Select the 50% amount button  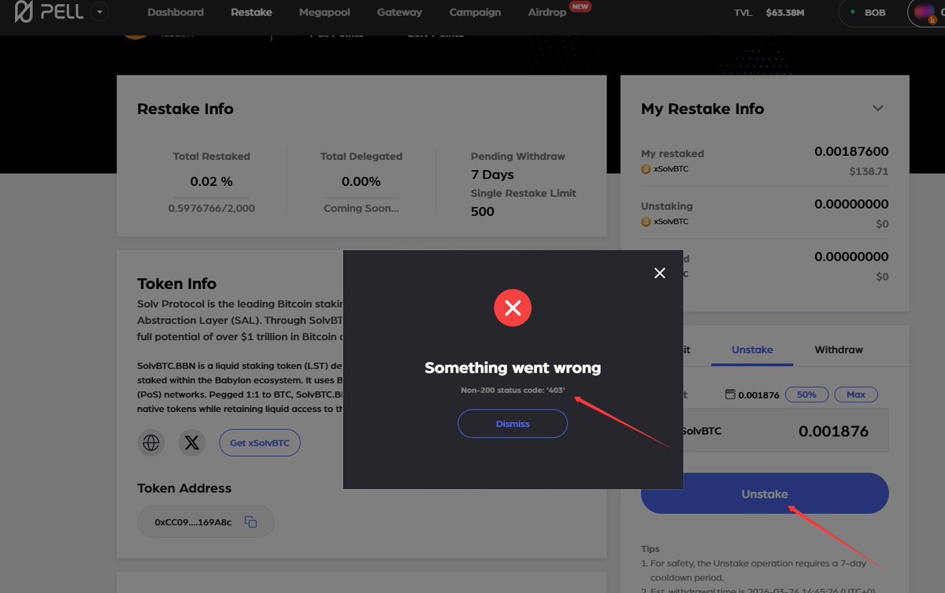(x=806, y=395)
